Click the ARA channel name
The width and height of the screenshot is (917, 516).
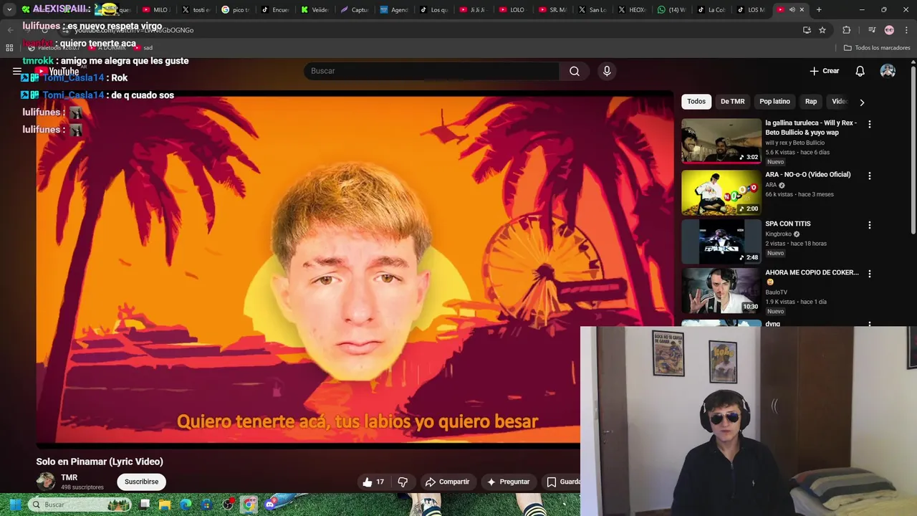[x=771, y=185]
